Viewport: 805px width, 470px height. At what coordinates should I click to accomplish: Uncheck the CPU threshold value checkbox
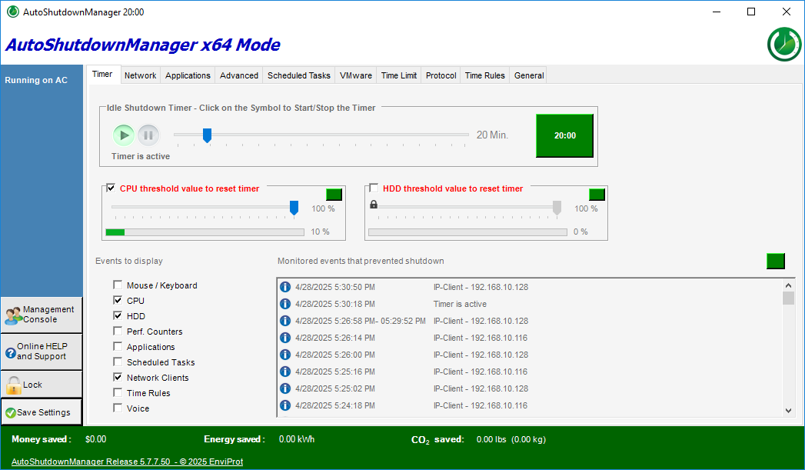tap(111, 188)
